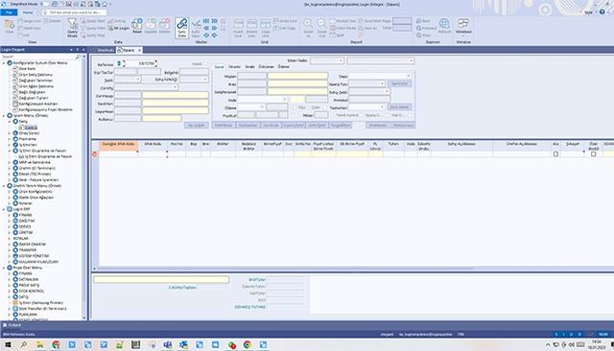Toggle the Teknik Kontrol checkbox
Viewport: 614px width, 351px height.
coord(362,115)
